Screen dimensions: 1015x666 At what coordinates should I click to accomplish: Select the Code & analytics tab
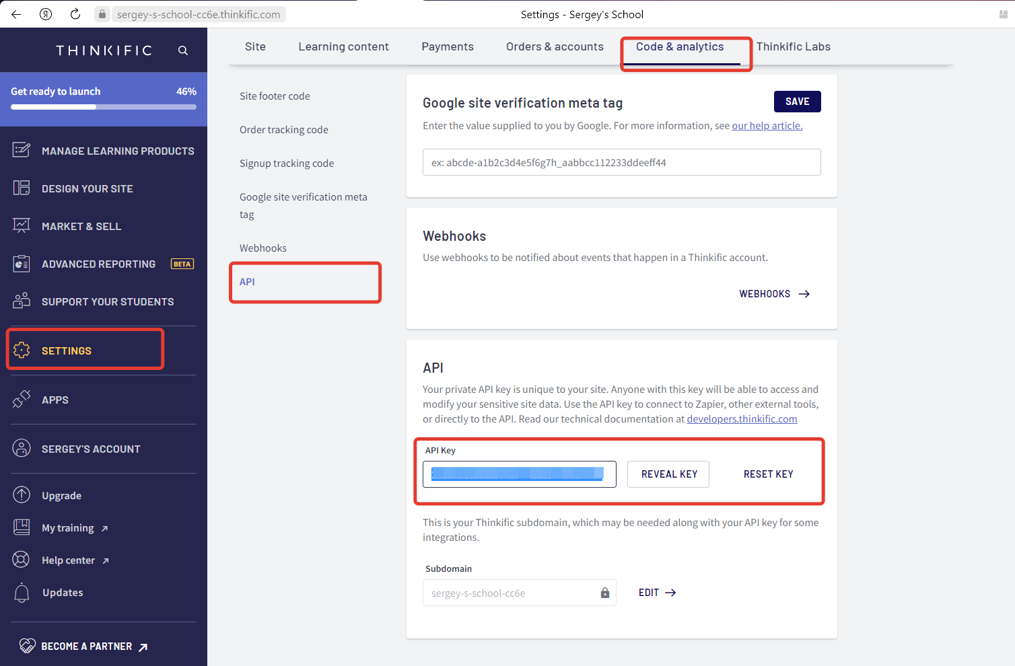[680, 46]
